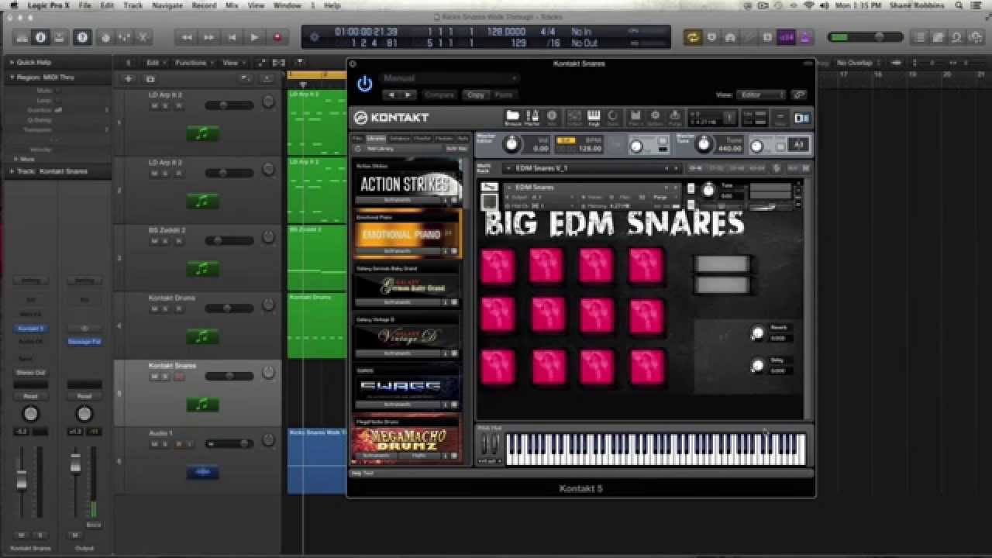Image resolution: width=992 pixels, height=558 pixels.
Task: Expand the Track: Kontakt Snares inspector section
Action: pos(12,171)
